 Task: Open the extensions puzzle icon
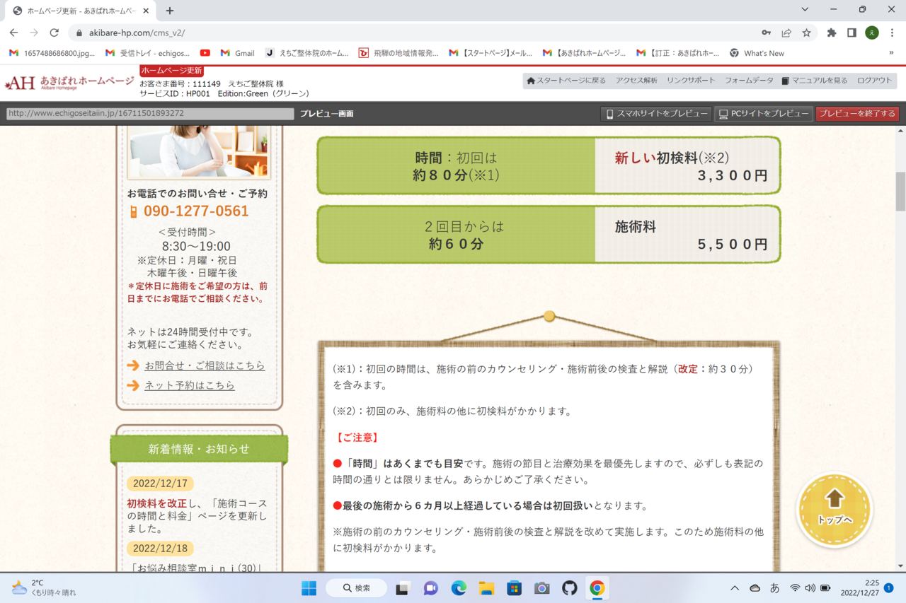coord(832,33)
